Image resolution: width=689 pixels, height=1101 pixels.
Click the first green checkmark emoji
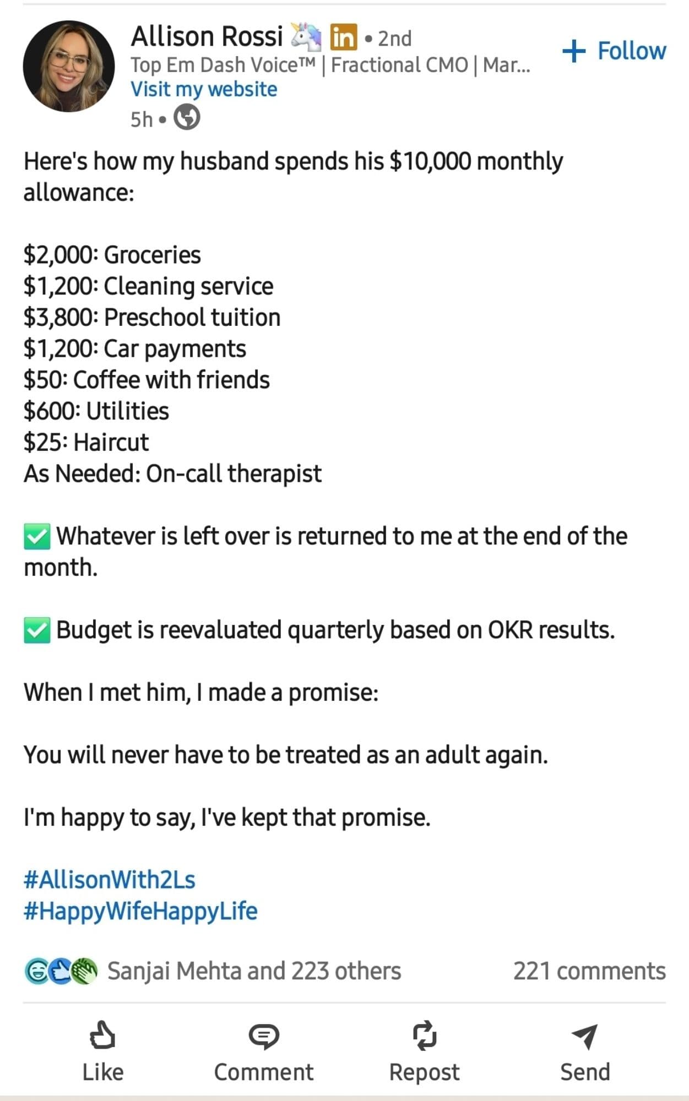coord(37,537)
